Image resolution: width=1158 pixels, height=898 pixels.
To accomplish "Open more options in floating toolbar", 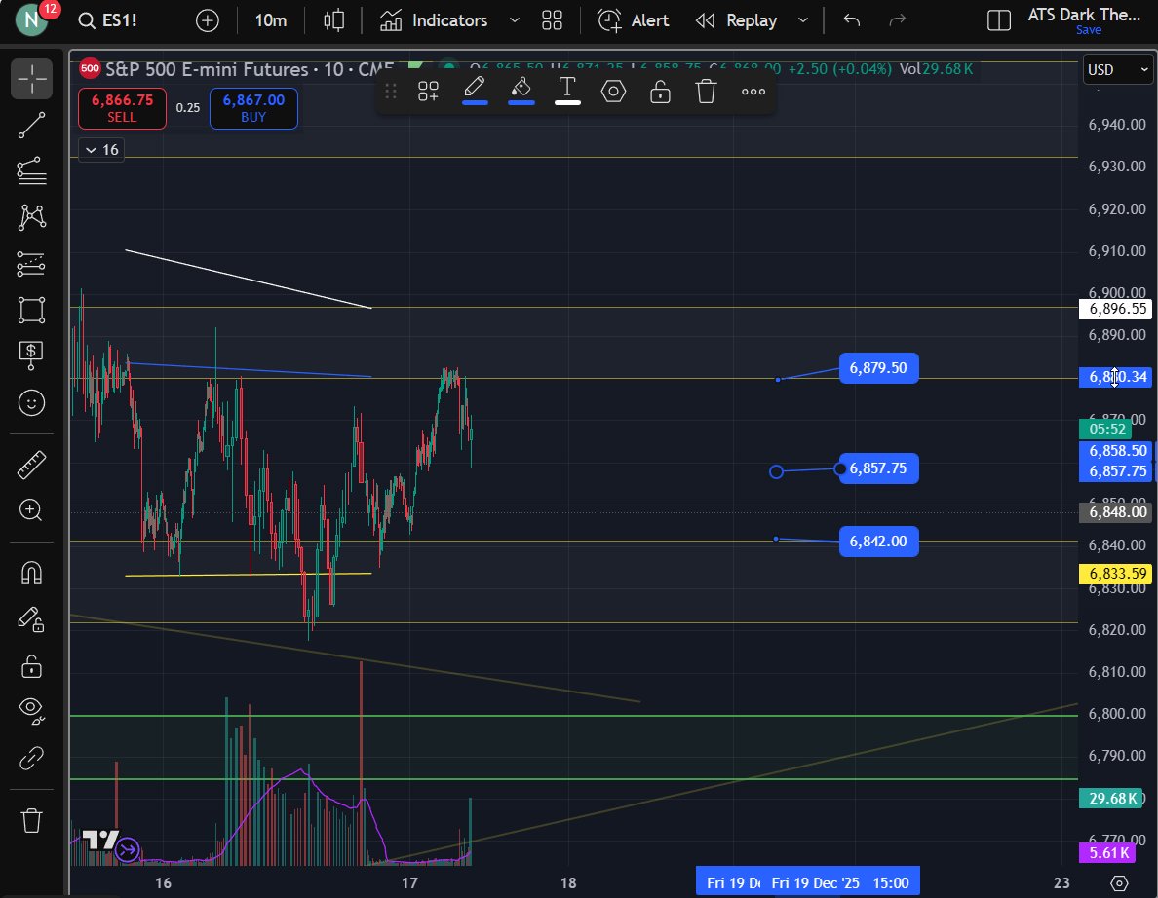I will [x=753, y=92].
